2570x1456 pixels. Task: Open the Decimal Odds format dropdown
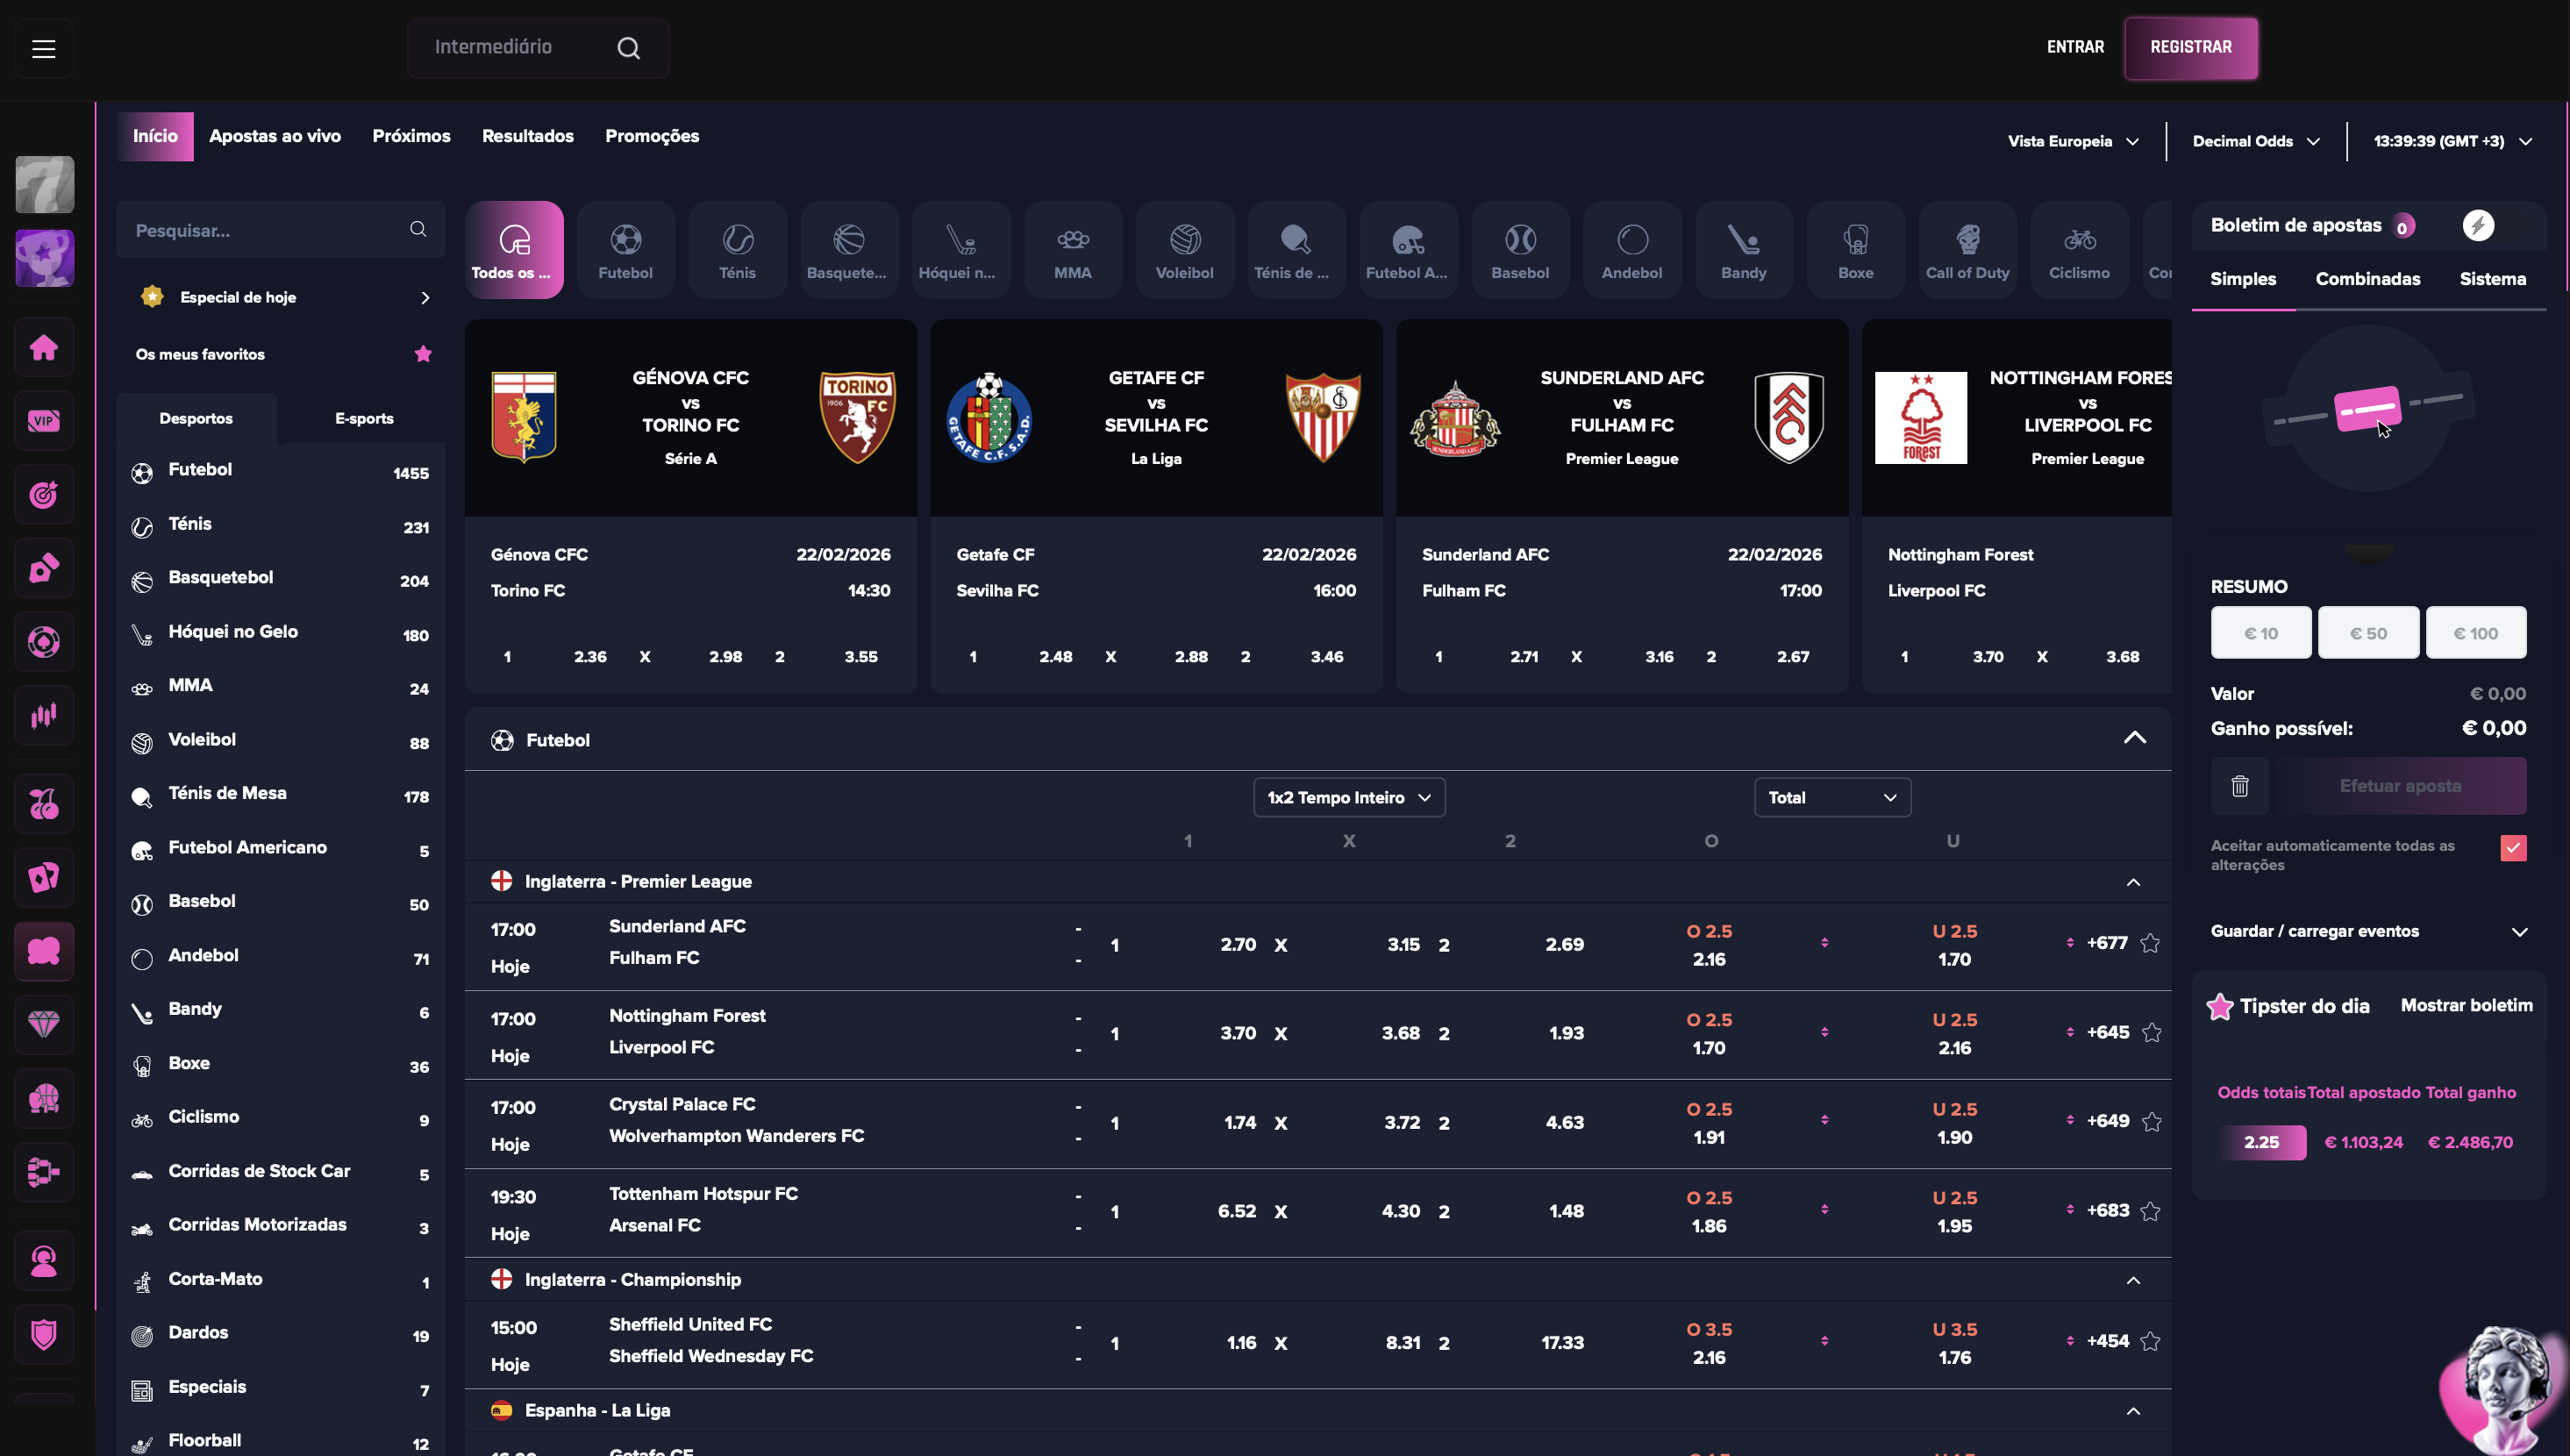(2255, 141)
